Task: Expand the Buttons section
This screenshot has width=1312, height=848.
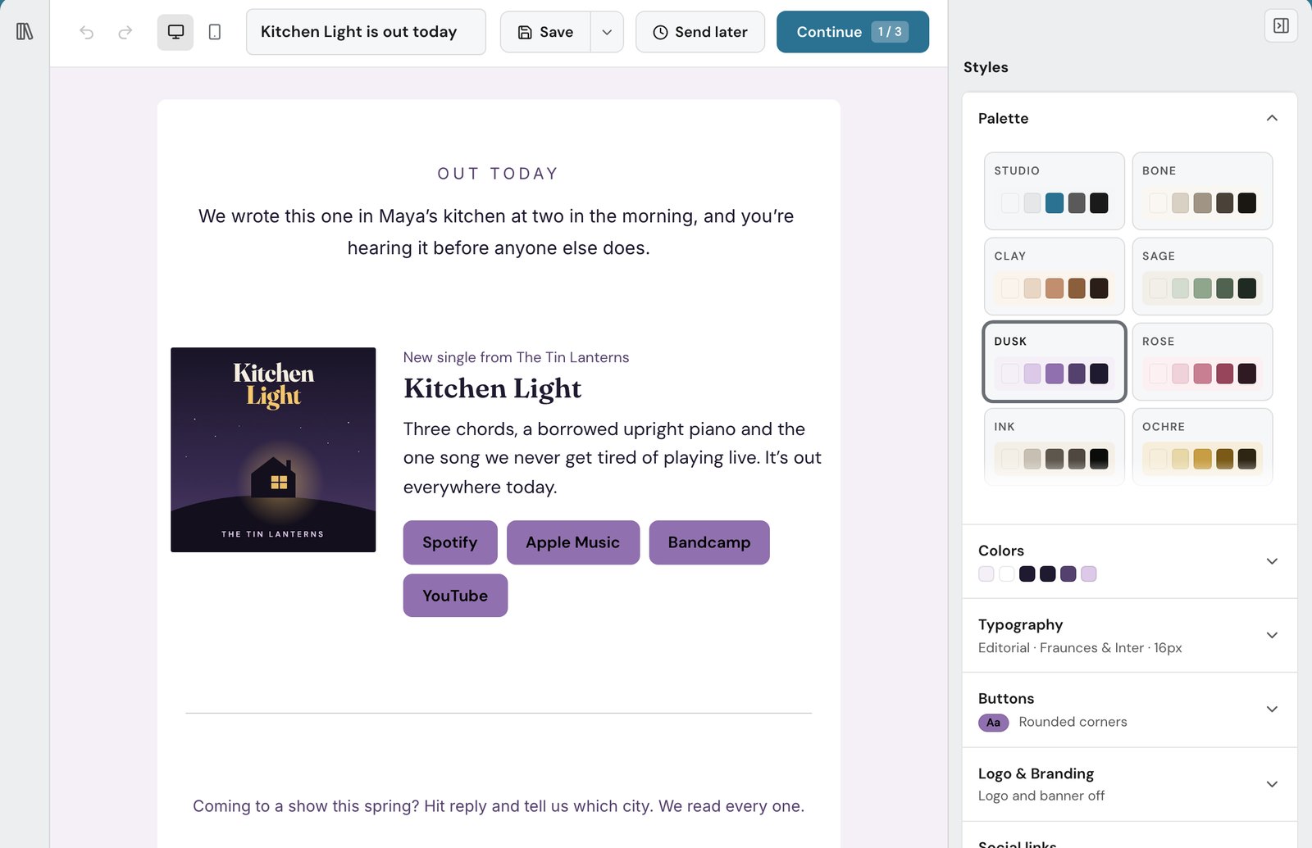Action: point(1129,710)
